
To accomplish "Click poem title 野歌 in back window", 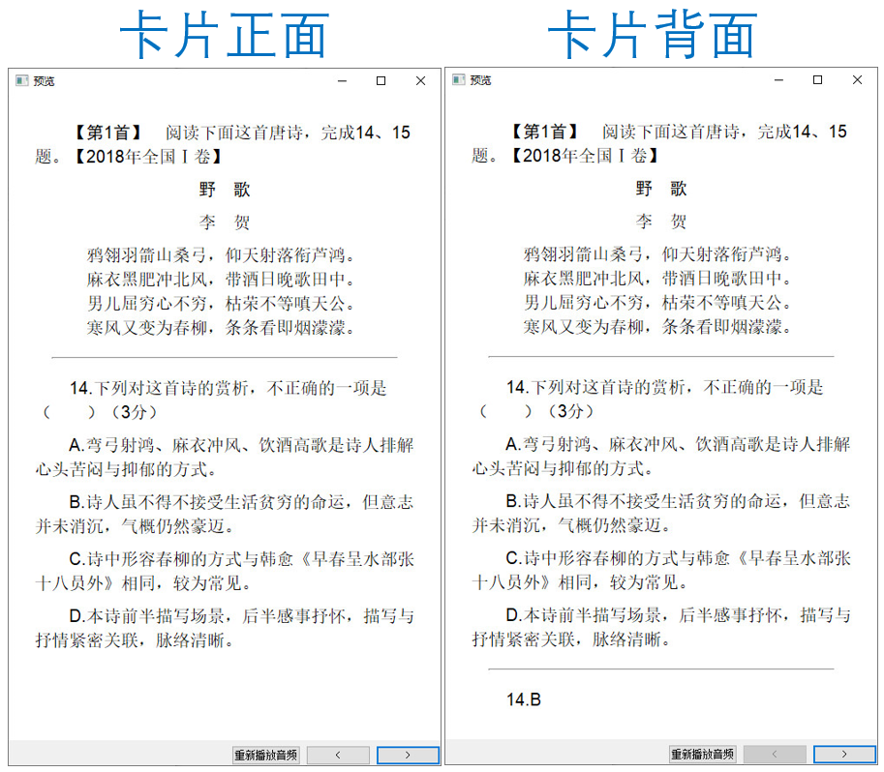I will pos(661,189).
